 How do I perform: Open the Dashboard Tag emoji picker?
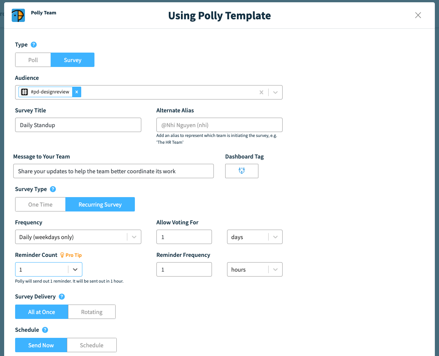pos(242,171)
